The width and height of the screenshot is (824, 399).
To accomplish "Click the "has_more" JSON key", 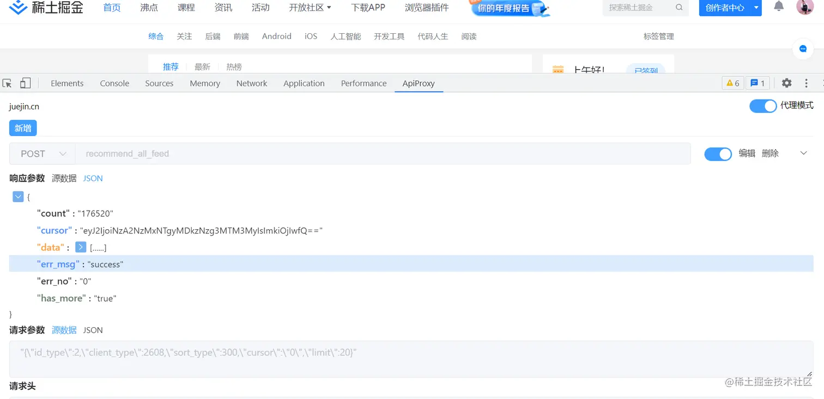I will point(61,298).
